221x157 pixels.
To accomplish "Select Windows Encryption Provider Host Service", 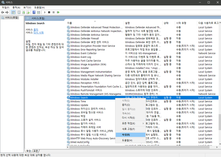I will coord(142,46).
